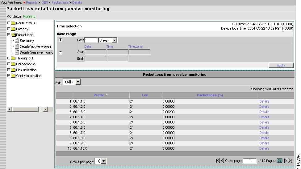Click the Past number input field
The height and width of the screenshot is (169, 301).
[91, 40]
